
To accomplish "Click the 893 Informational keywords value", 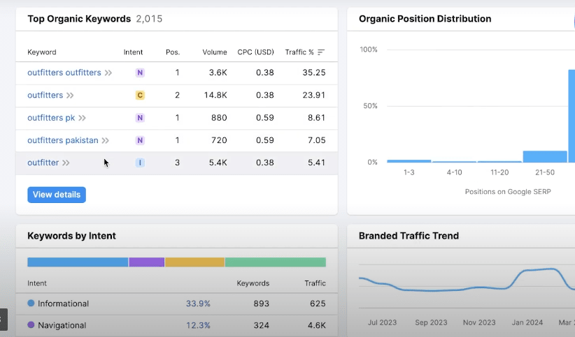I will click(262, 304).
